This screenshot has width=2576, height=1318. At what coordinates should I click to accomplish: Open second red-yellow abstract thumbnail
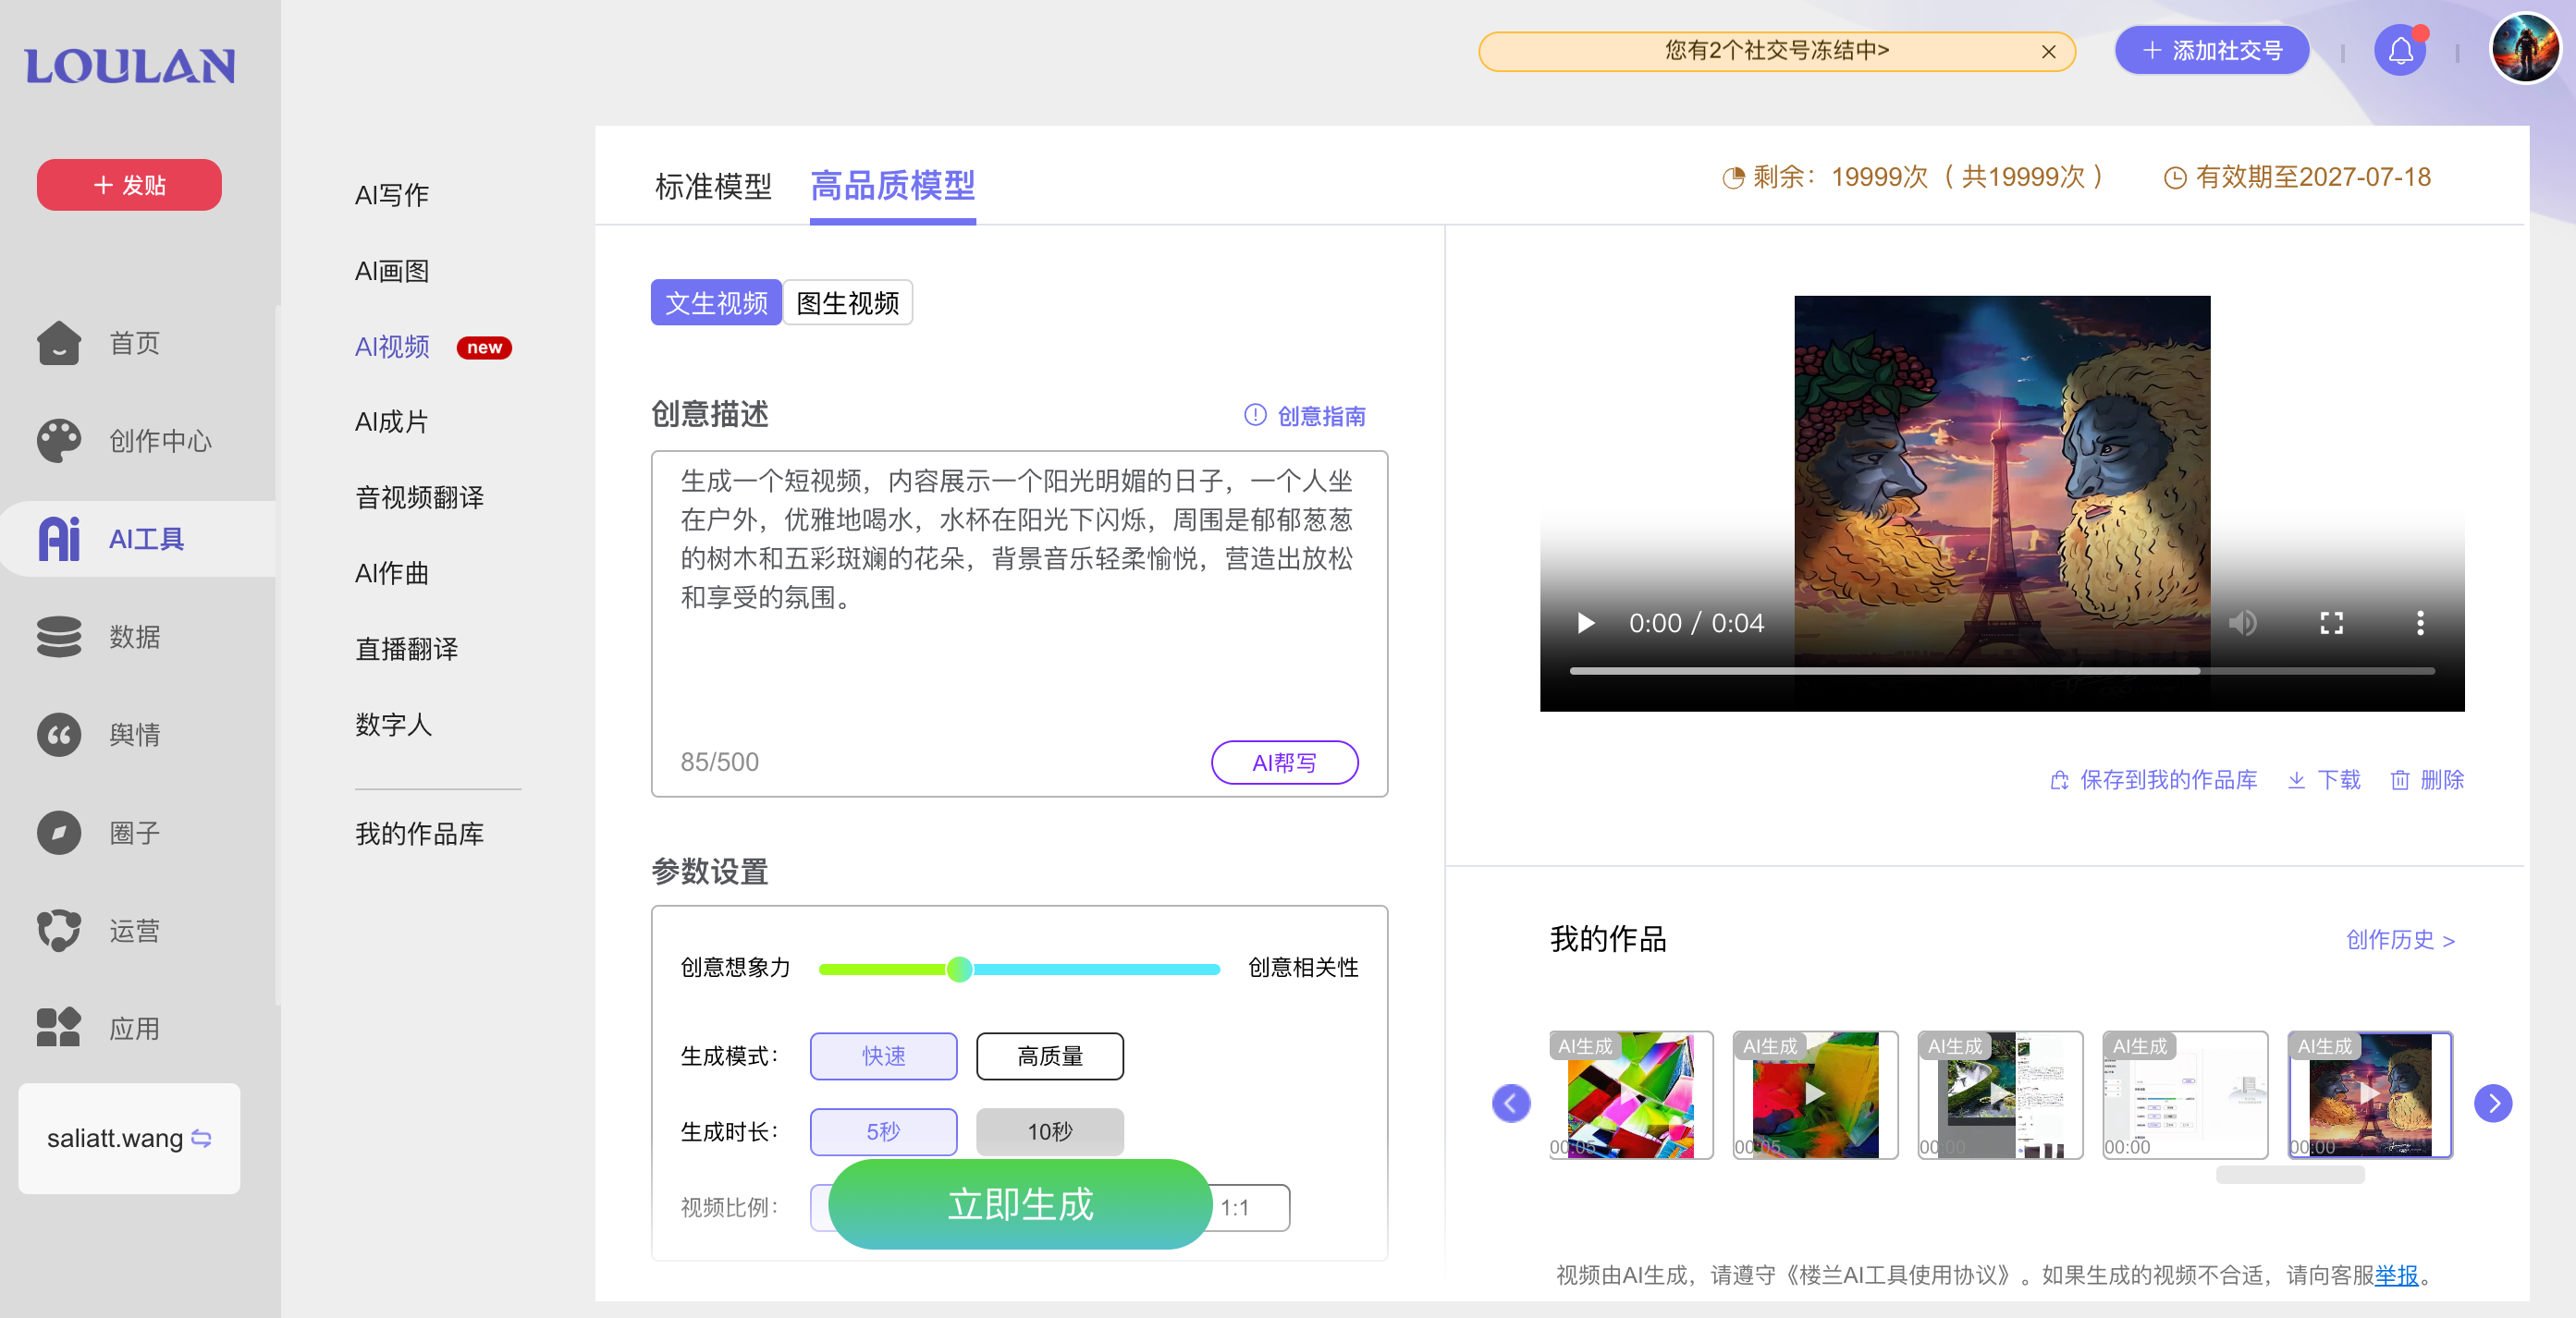[1816, 1095]
